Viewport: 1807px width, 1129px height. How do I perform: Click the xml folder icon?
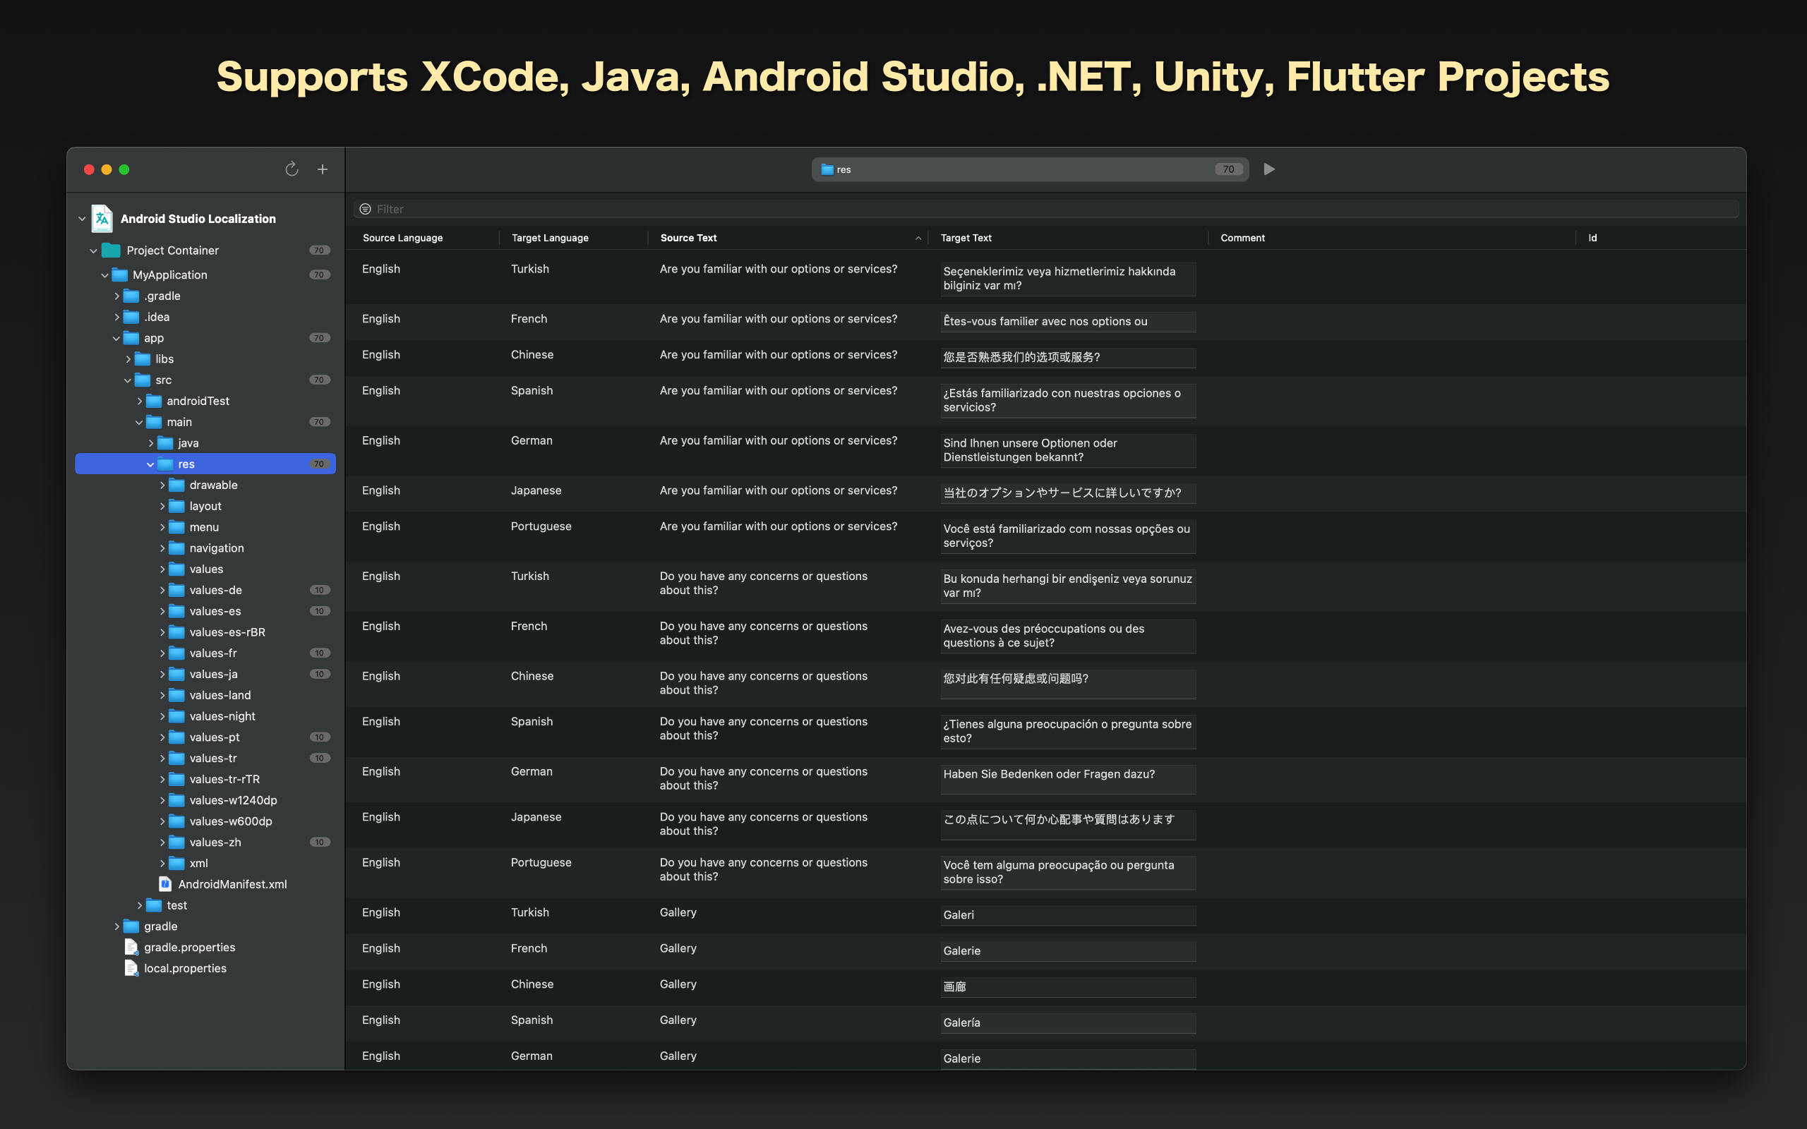click(177, 862)
